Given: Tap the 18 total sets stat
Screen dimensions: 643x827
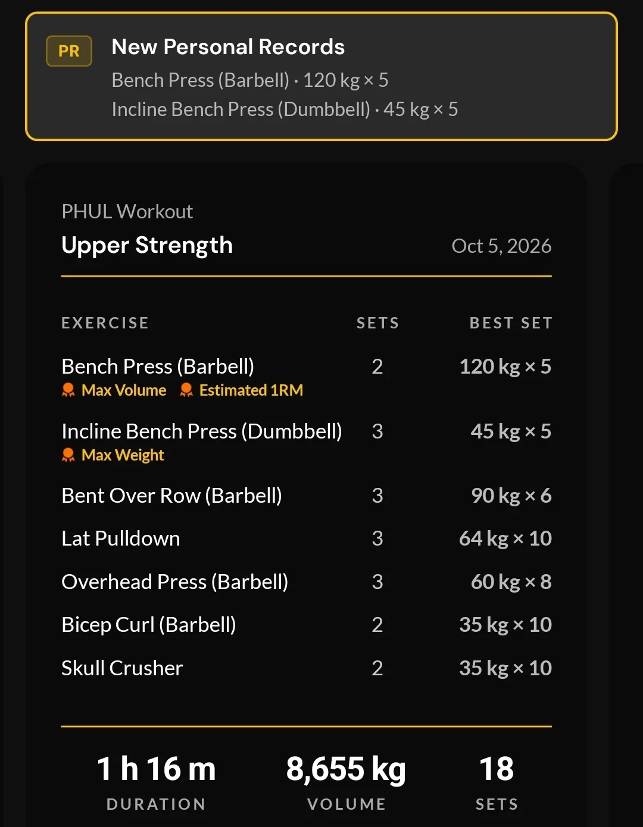Looking at the screenshot, I should pos(497,781).
